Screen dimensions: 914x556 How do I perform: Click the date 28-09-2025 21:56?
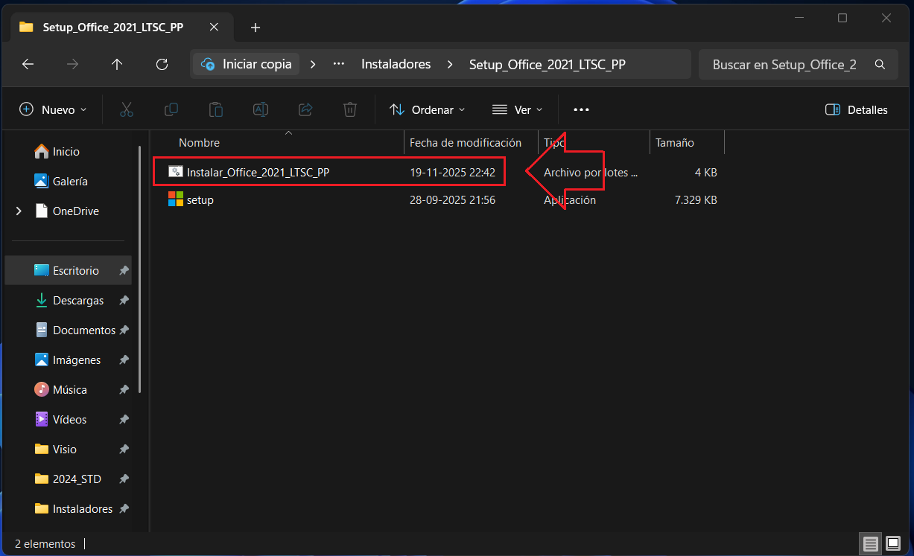click(452, 200)
